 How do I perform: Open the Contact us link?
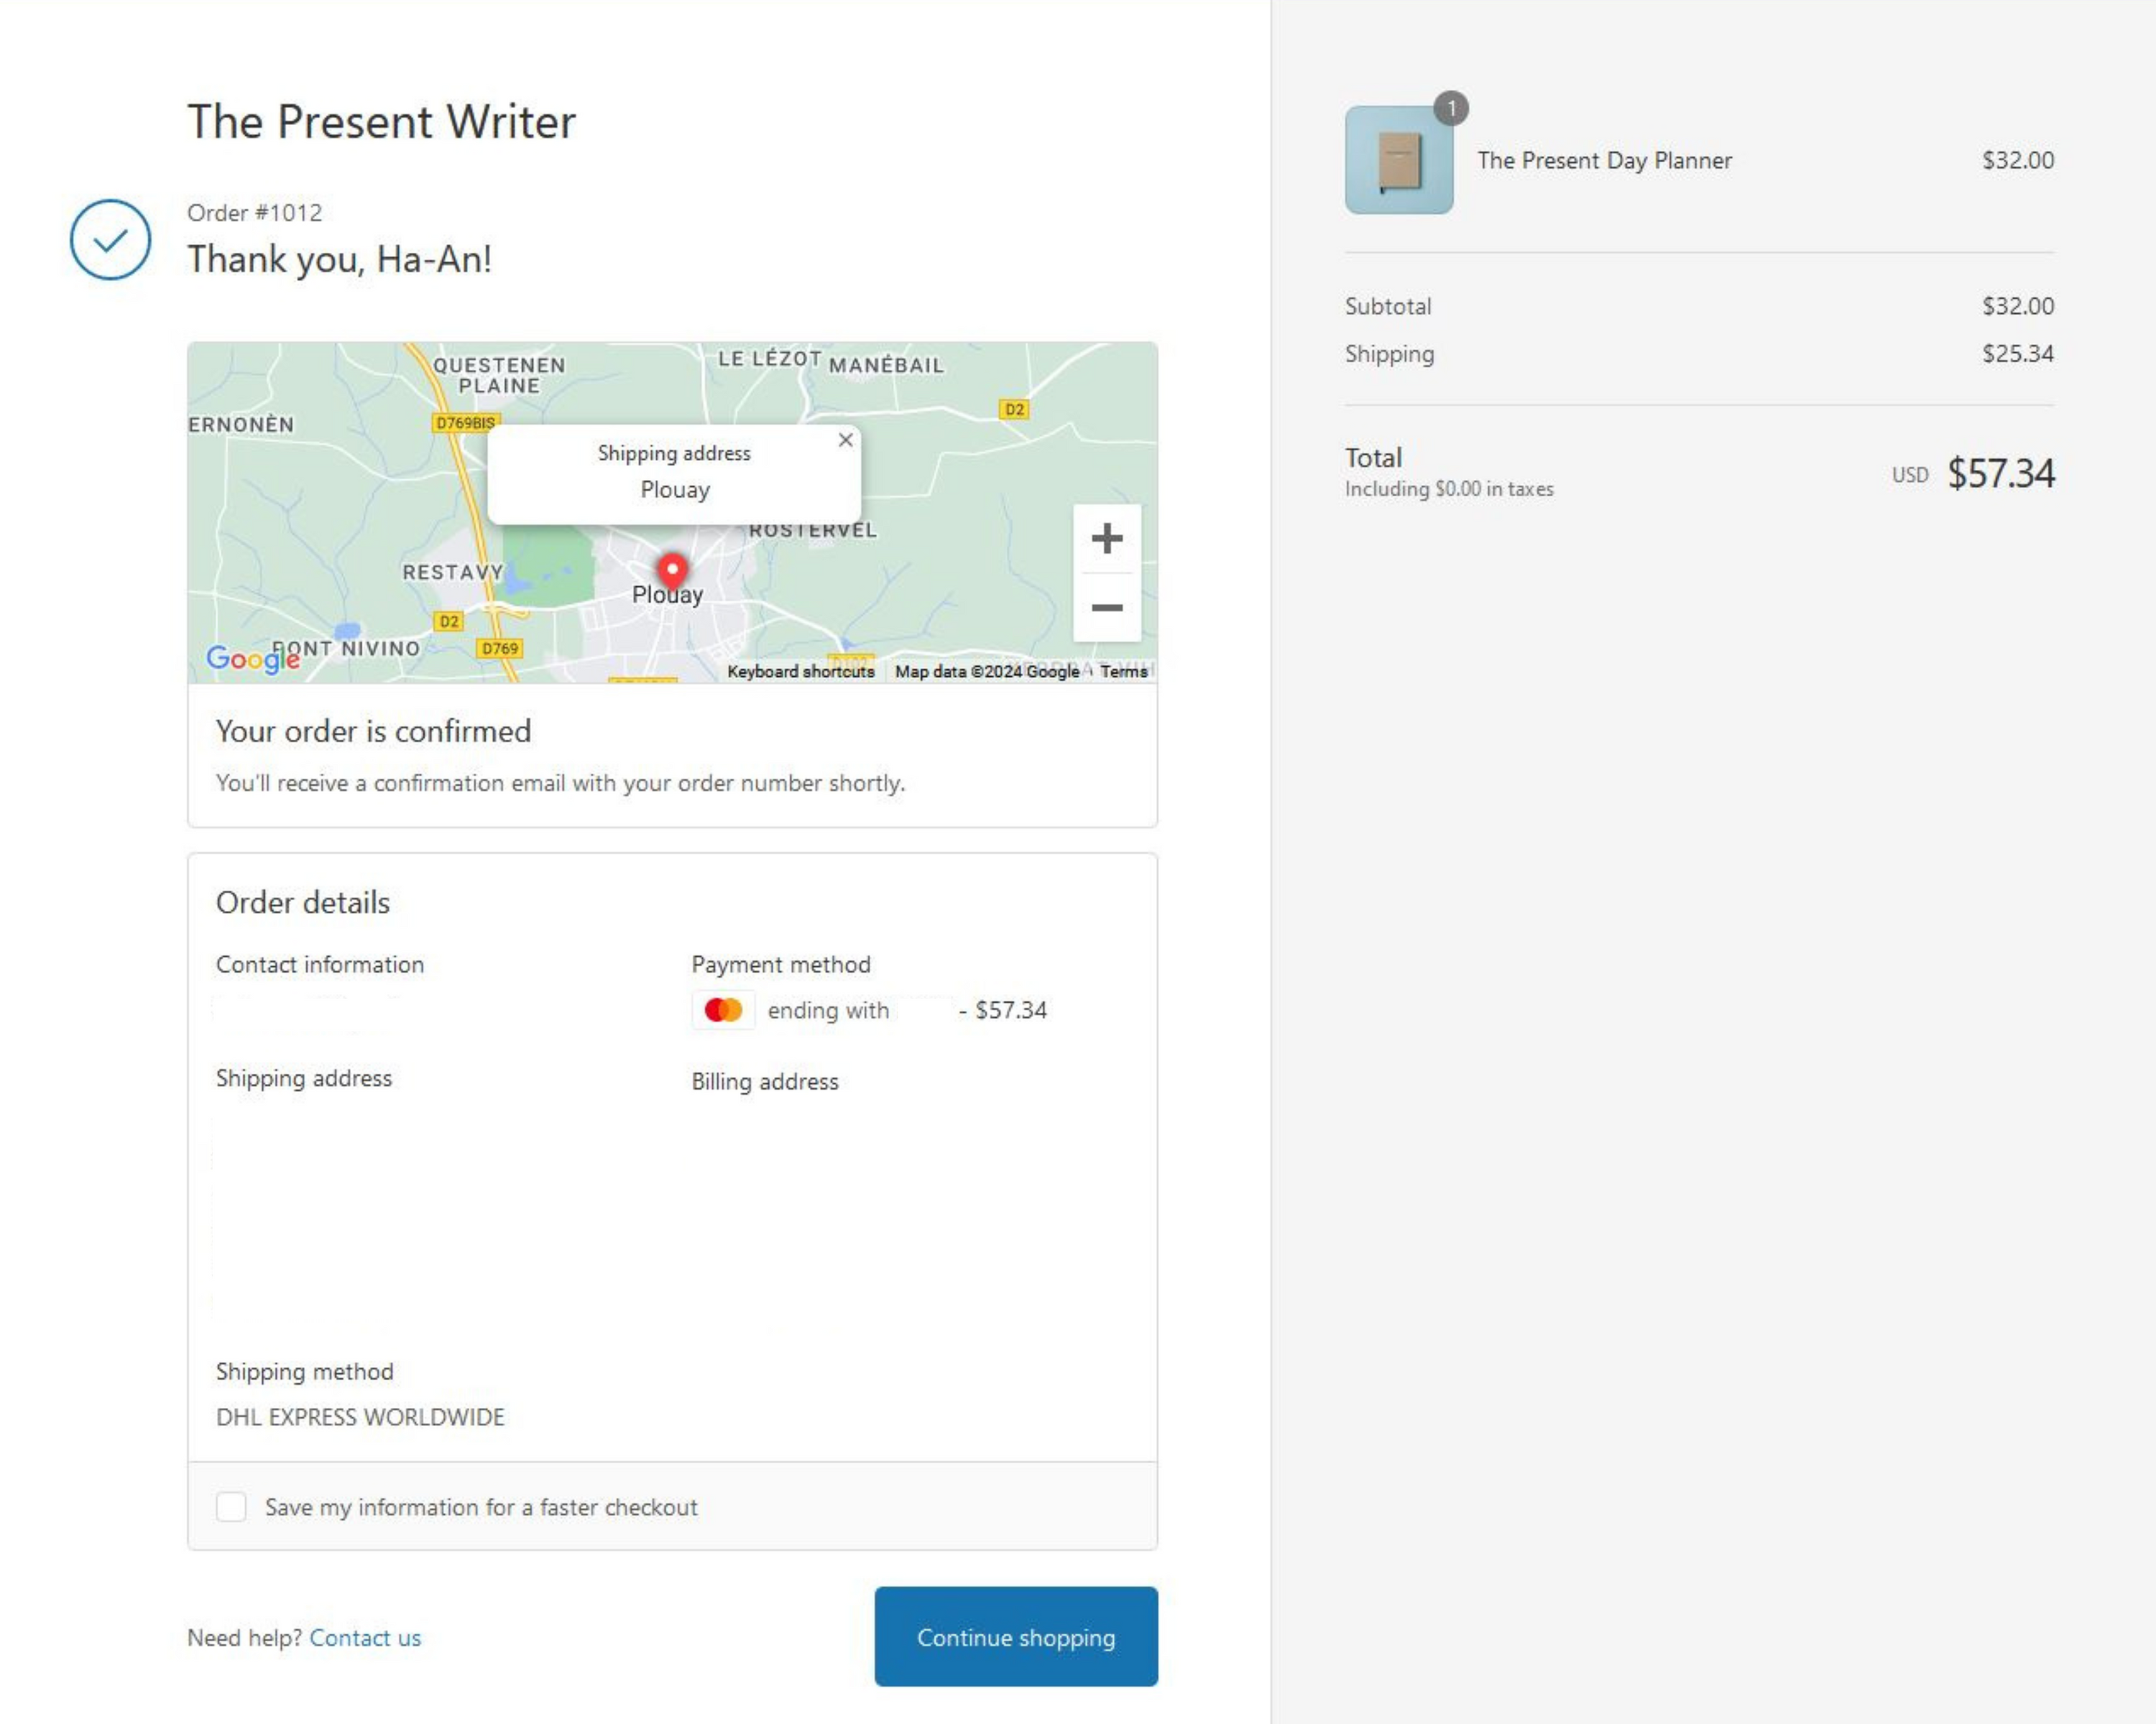point(365,1638)
